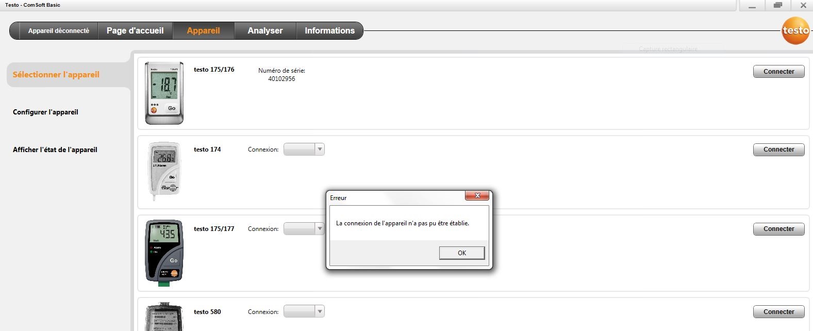Open the Analyser tab
Image resolution: width=813 pixels, height=331 pixels.
click(265, 30)
